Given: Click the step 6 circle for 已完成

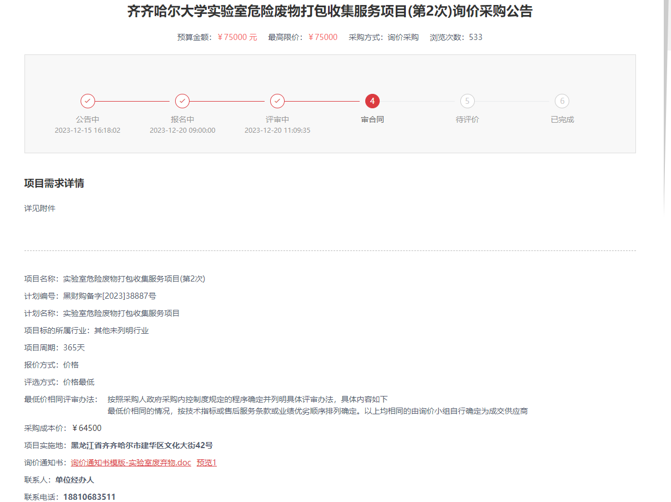Looking at the screenshot, I should pos(562,101).
